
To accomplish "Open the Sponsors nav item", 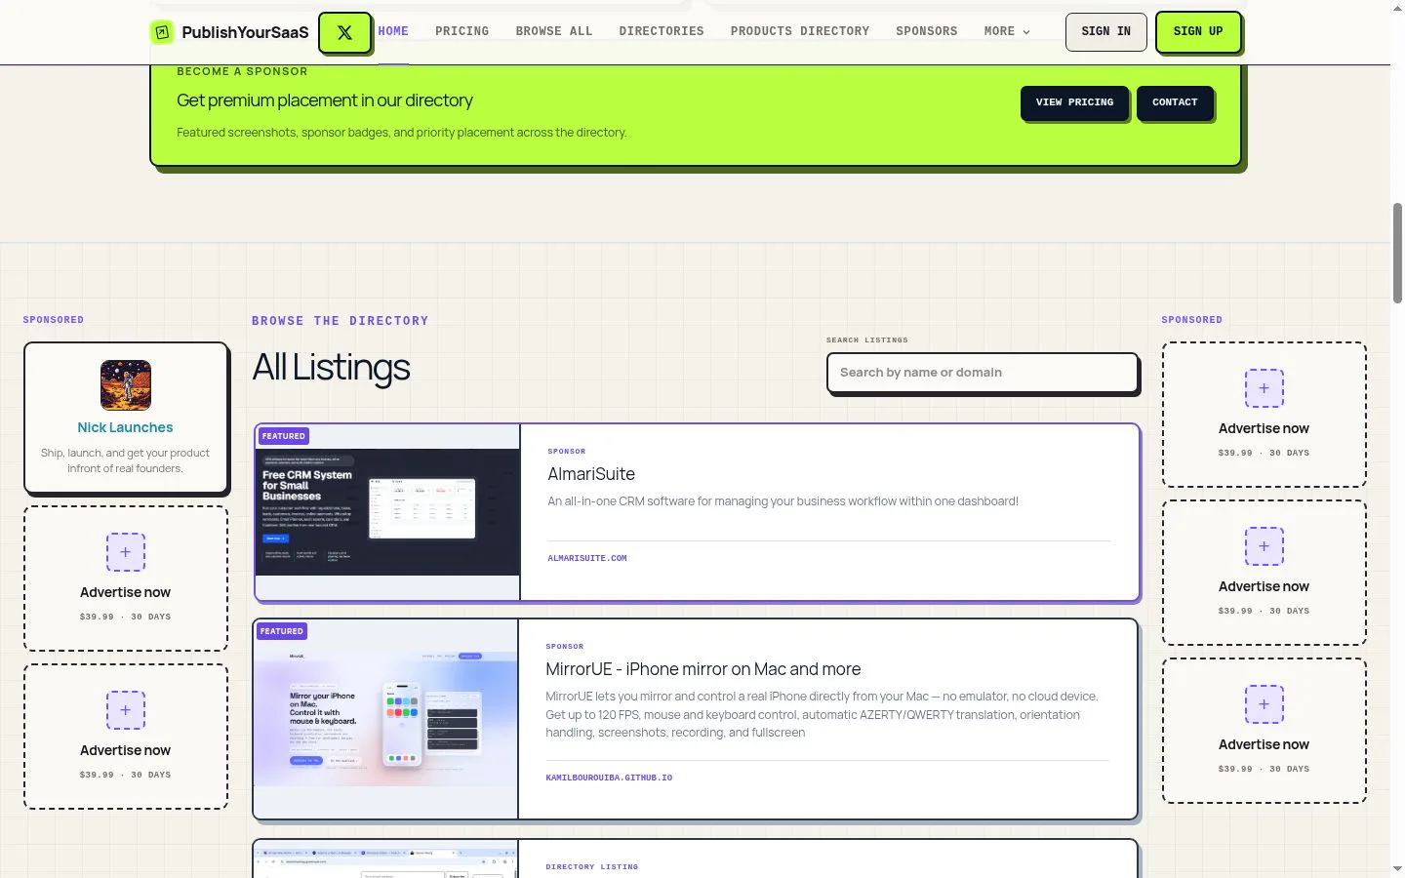I will click(927, 31).
